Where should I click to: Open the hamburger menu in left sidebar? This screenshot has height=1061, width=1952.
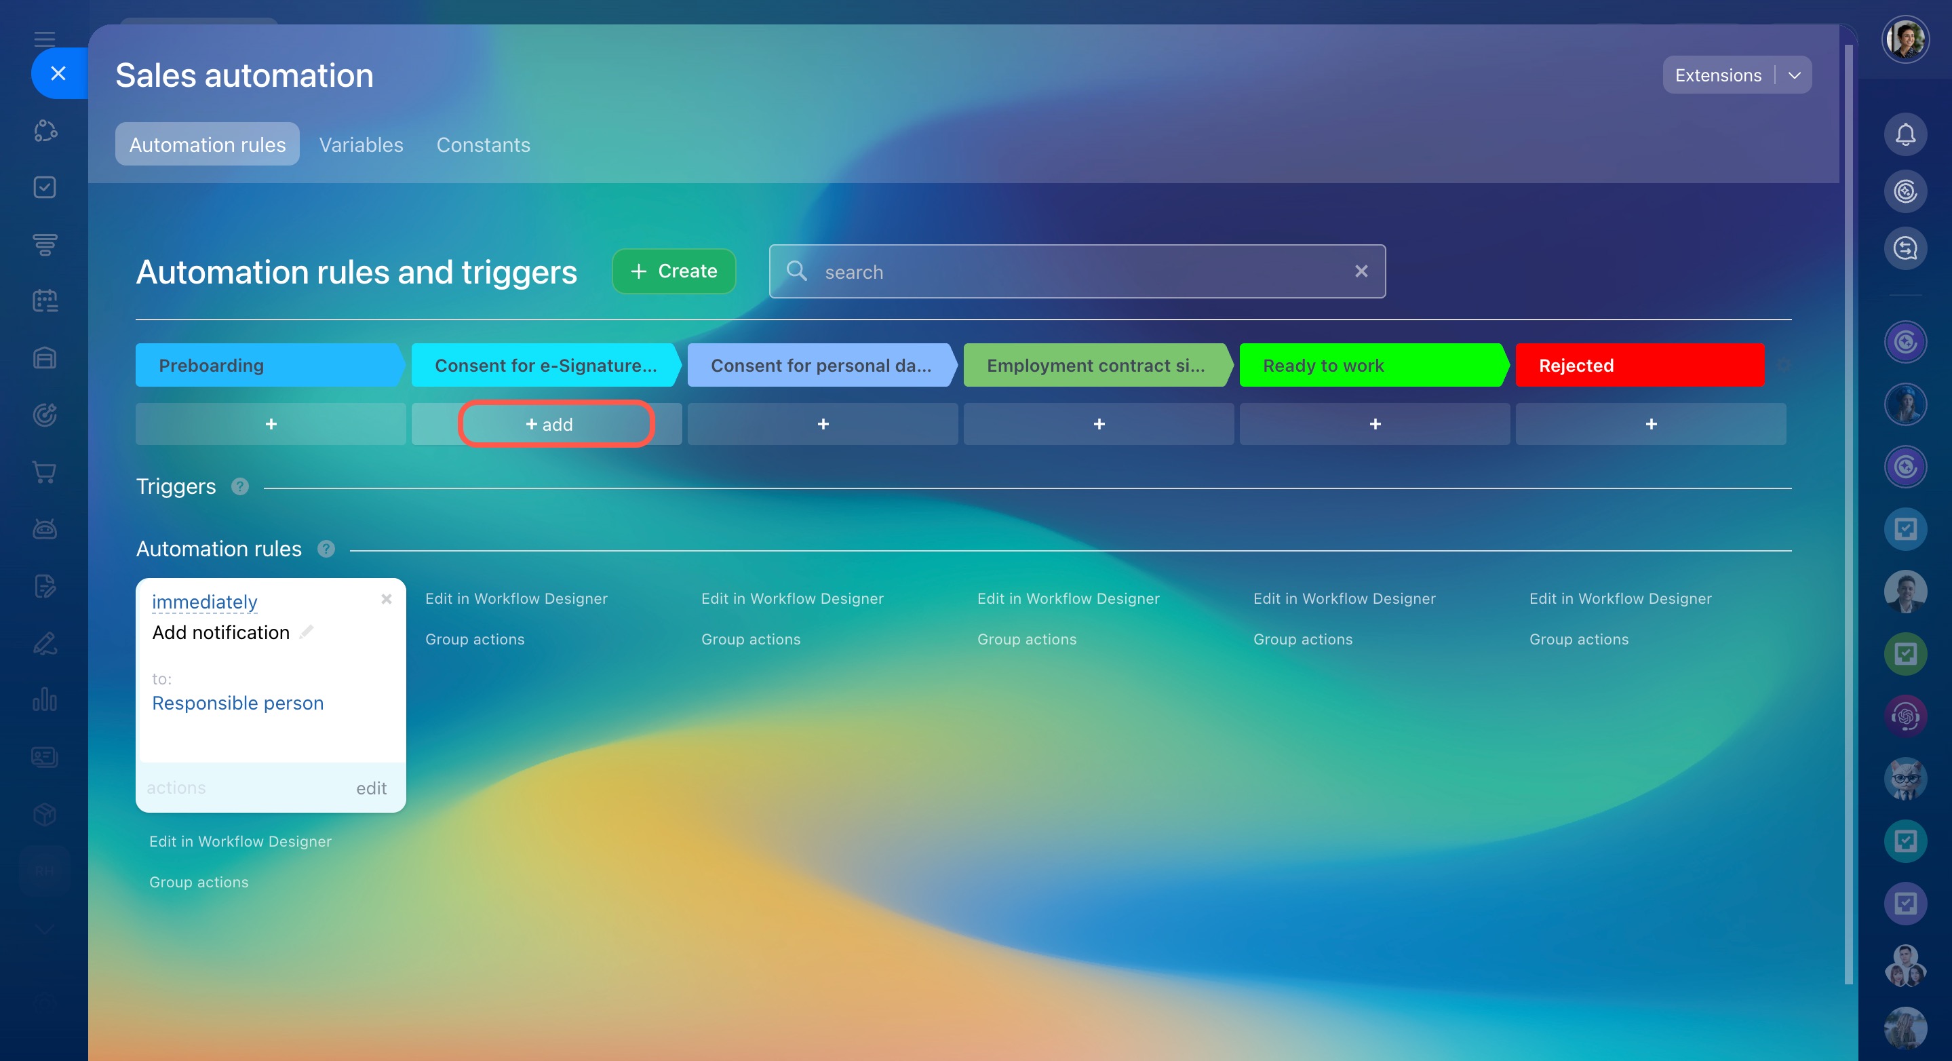coord(45,39)
